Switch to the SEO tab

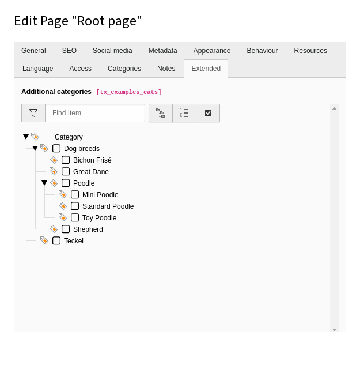click(69, 51)
